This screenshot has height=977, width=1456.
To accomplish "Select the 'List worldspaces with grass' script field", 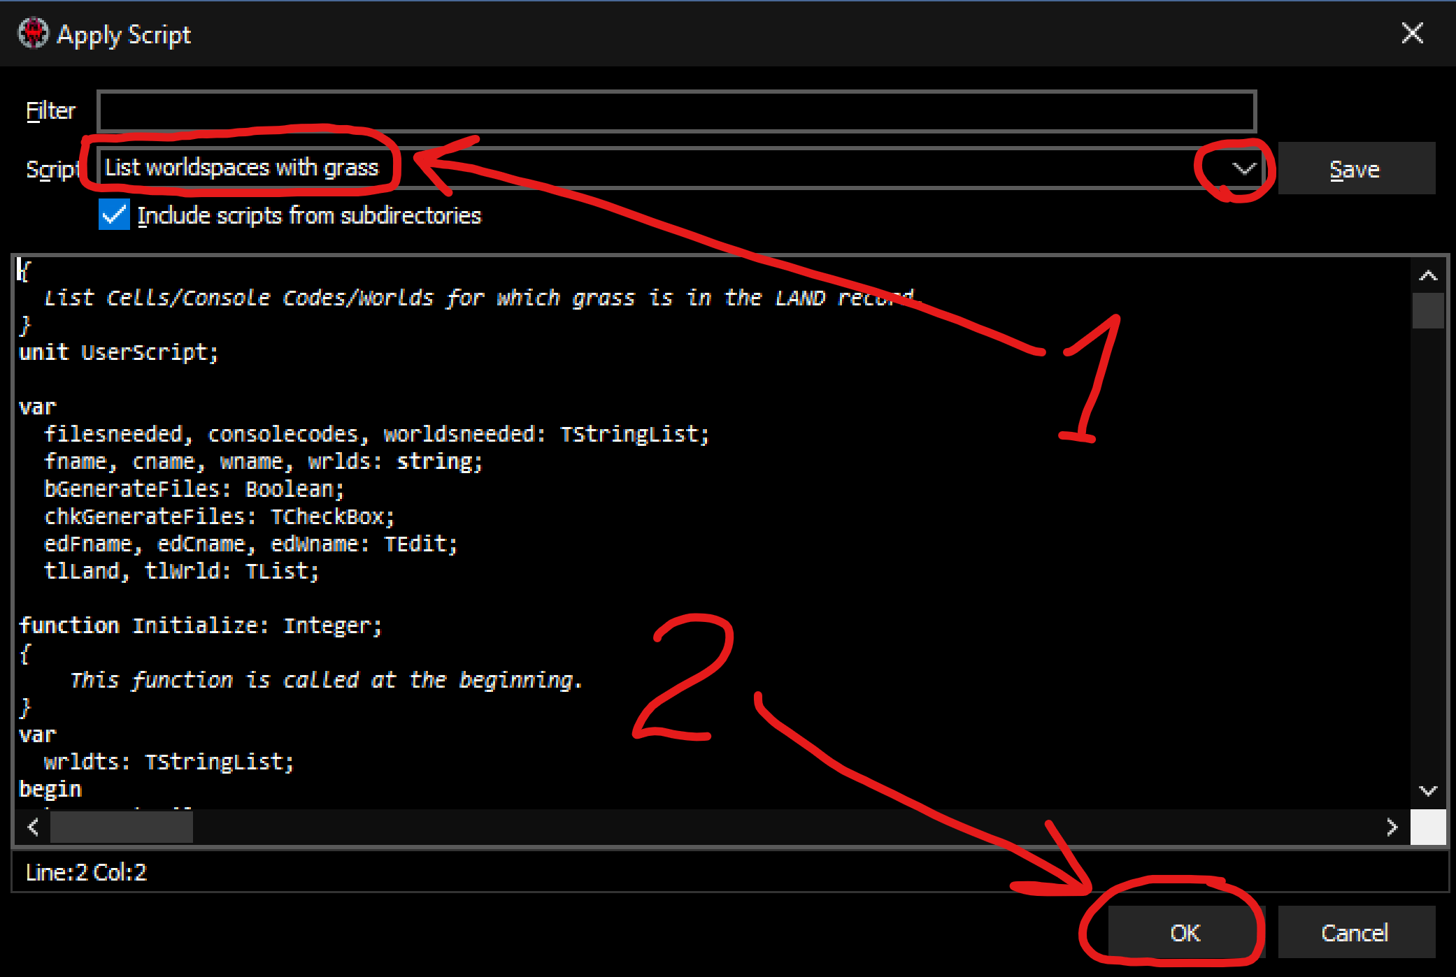I will [x=241, y=168].
